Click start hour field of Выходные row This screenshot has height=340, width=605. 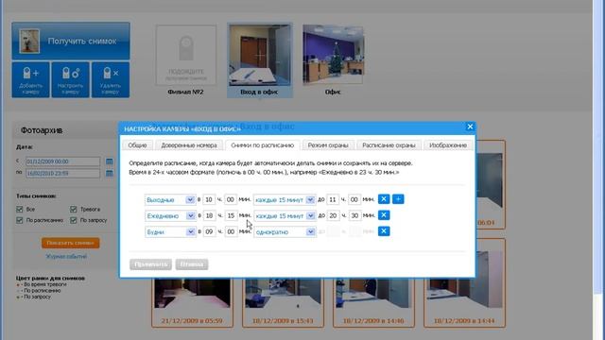(209, 199)
